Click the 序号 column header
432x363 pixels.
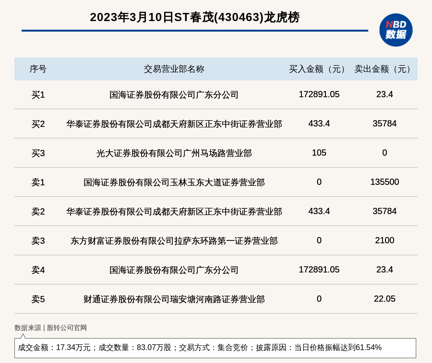pos(38,69)
